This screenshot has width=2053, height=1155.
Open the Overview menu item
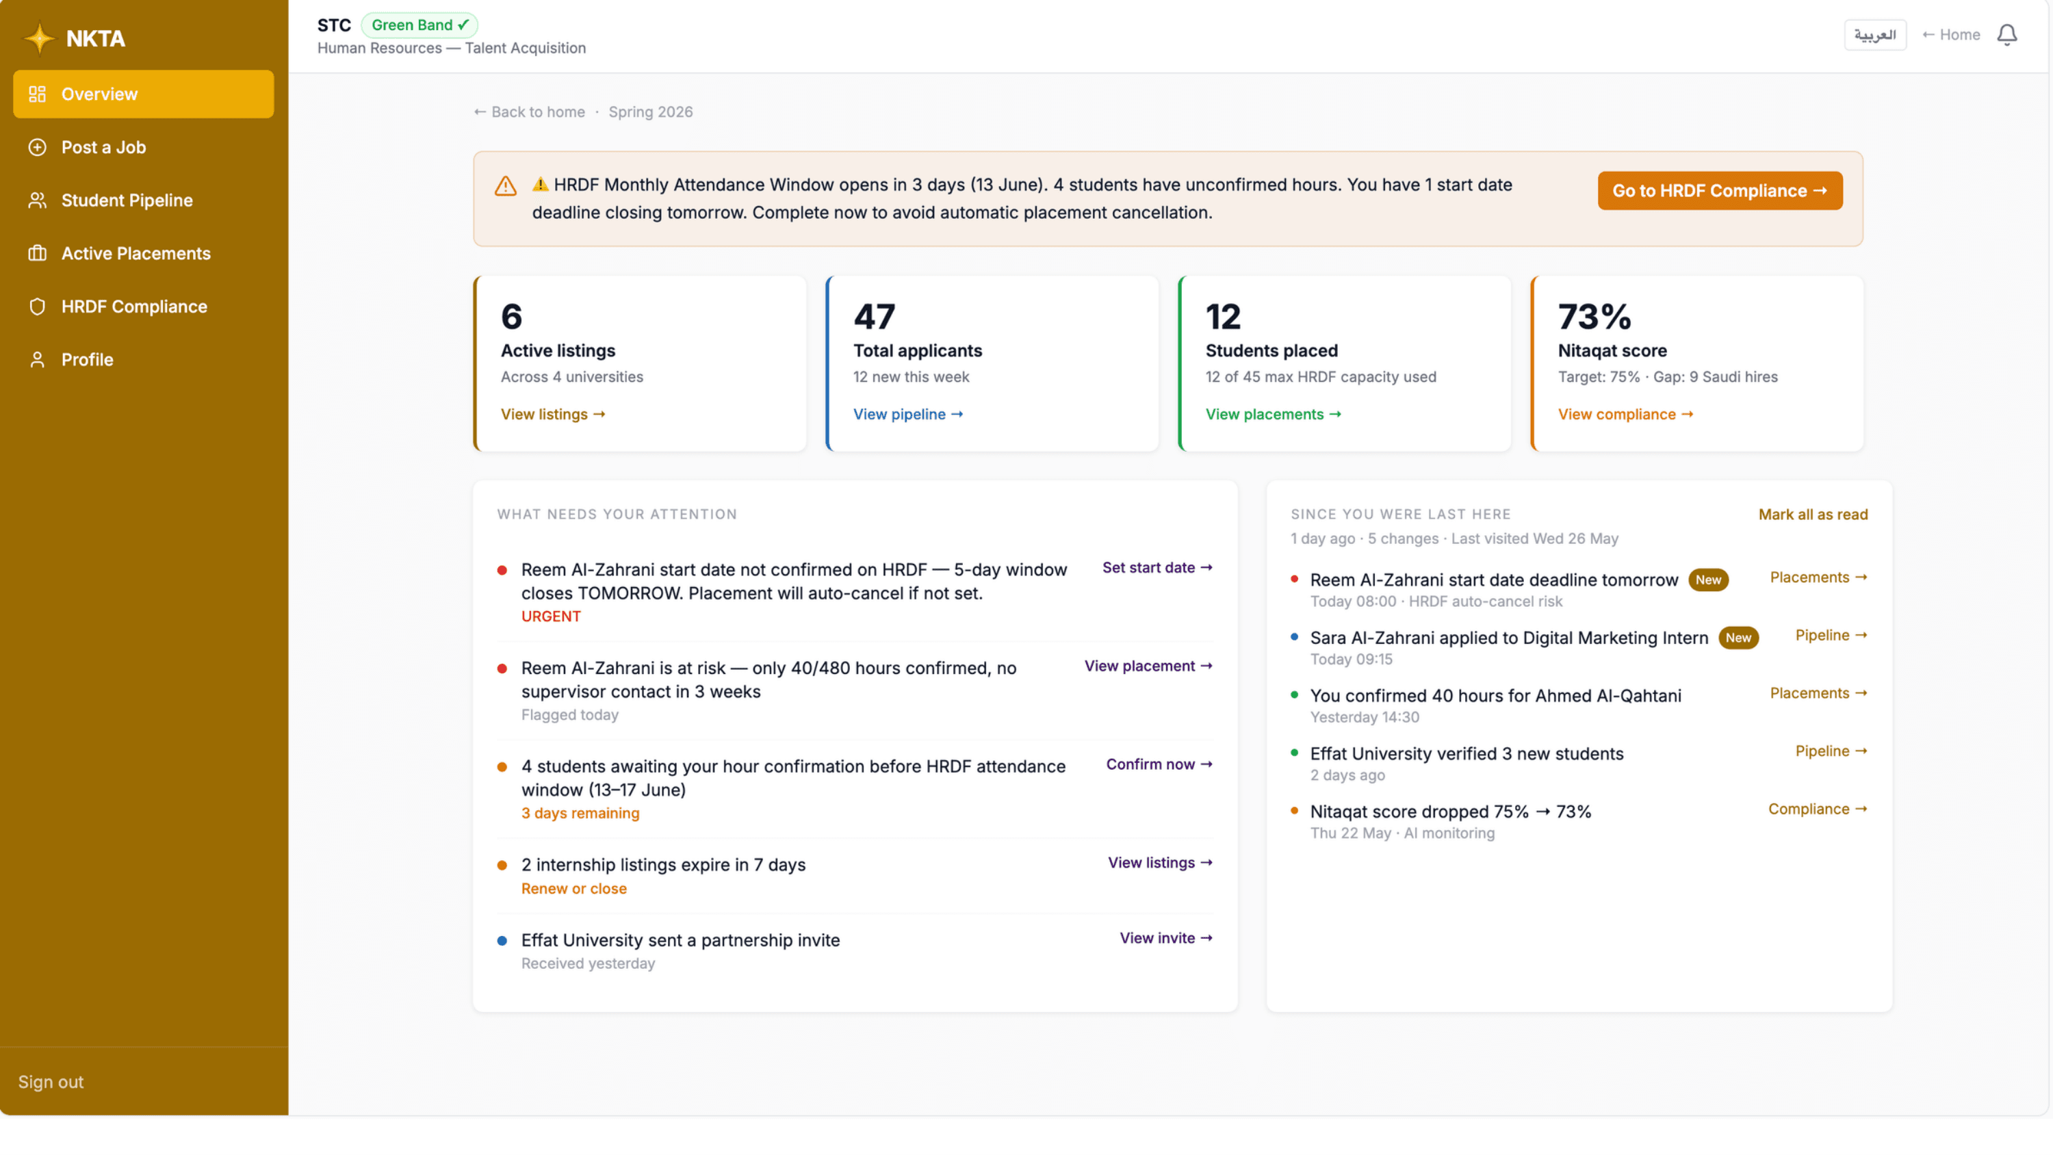(144, 94)
